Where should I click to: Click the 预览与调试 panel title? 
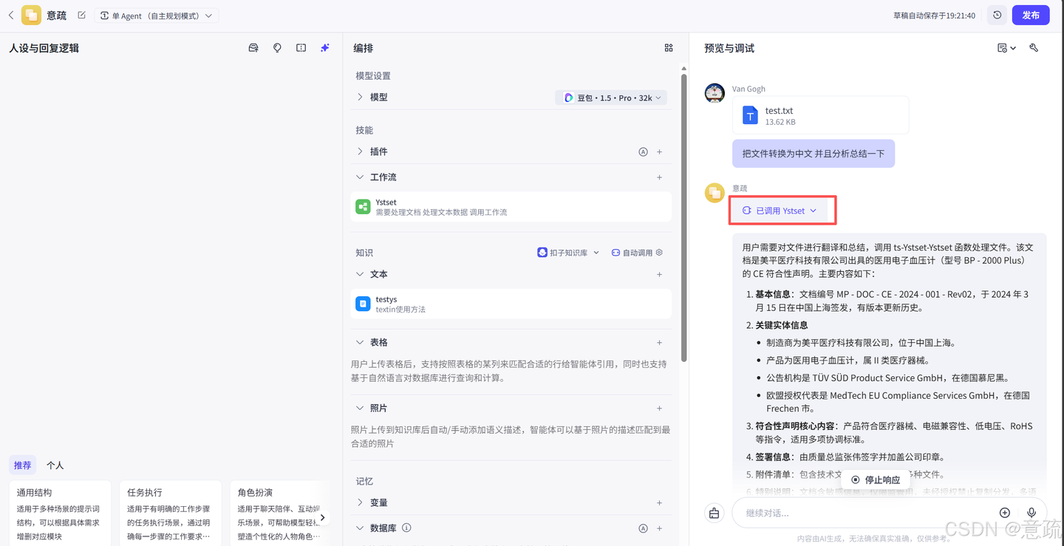coord(729,48)
